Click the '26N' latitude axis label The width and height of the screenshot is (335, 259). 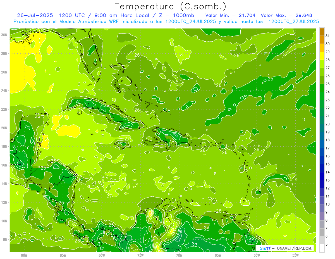pos(4,72)
